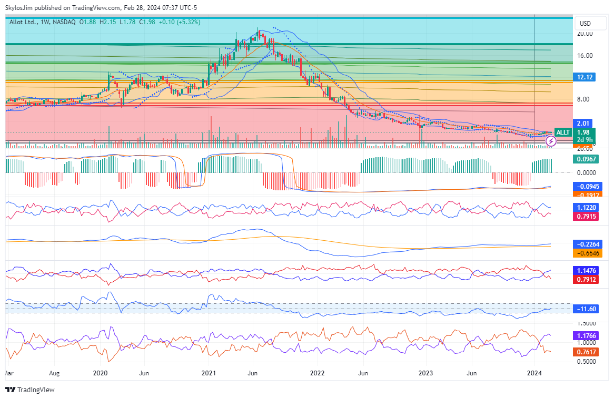Screen dimensions: 614x399
Task: Click the green ALLT symbol tag
Action: click(x=563, y=132)
